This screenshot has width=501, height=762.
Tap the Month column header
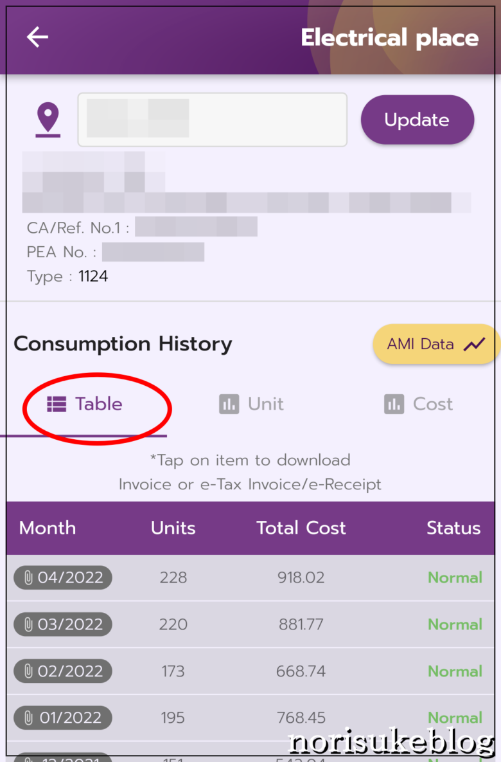tap(48, 528)
